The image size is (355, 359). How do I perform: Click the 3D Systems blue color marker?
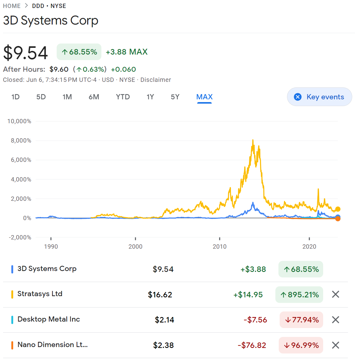(12, 269)
